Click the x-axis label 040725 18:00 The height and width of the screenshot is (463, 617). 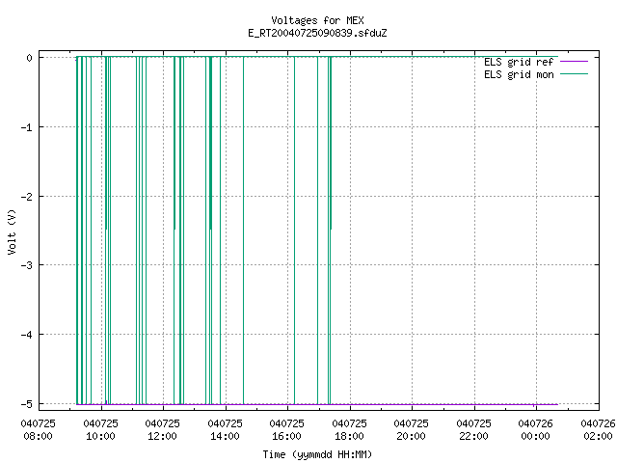coord(349,430)
